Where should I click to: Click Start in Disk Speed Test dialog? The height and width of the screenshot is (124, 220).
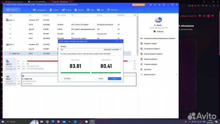115,79
